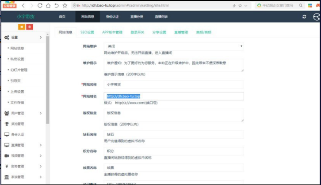Reload the page with the browser refresh icon
The image size is (321, 185).
coord(40,6)
